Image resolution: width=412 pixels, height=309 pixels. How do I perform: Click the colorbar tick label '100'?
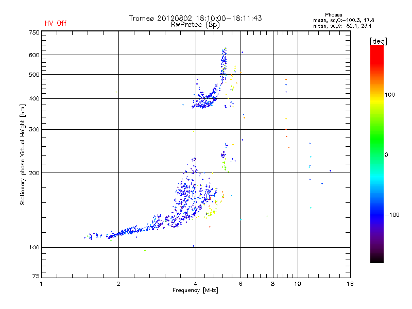click(x=390, y=95)
